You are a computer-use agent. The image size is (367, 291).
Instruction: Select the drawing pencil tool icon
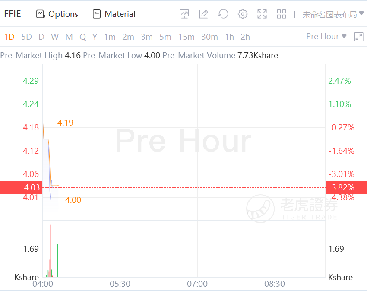(x=203, y=14)
